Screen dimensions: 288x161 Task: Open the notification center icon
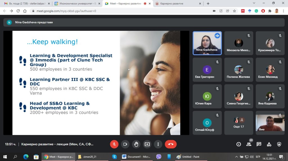coord(281,157)
